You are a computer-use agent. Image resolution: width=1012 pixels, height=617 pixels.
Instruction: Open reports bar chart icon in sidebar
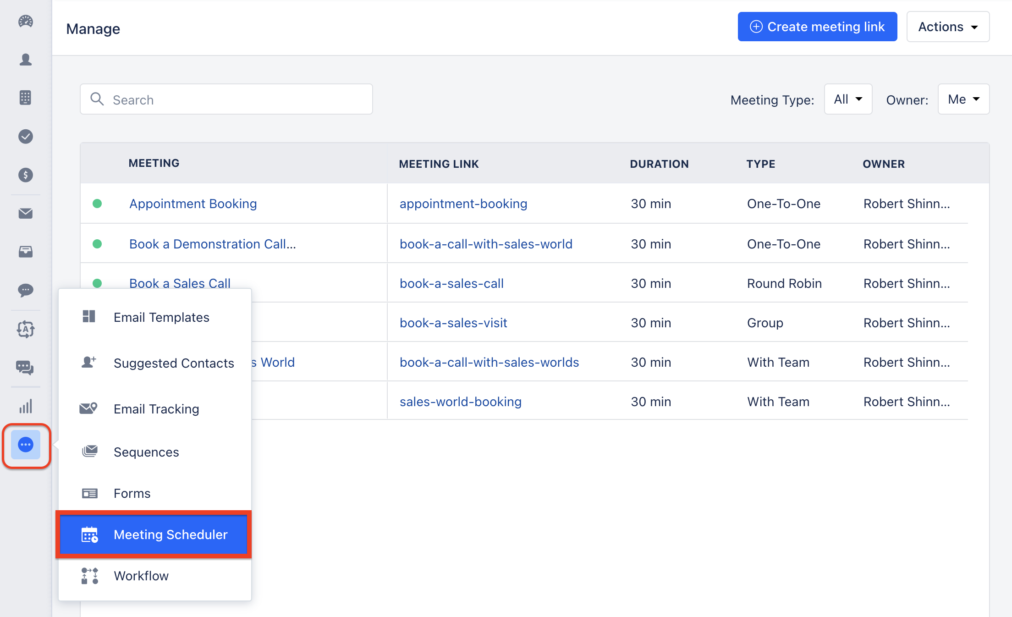point(26,406)
